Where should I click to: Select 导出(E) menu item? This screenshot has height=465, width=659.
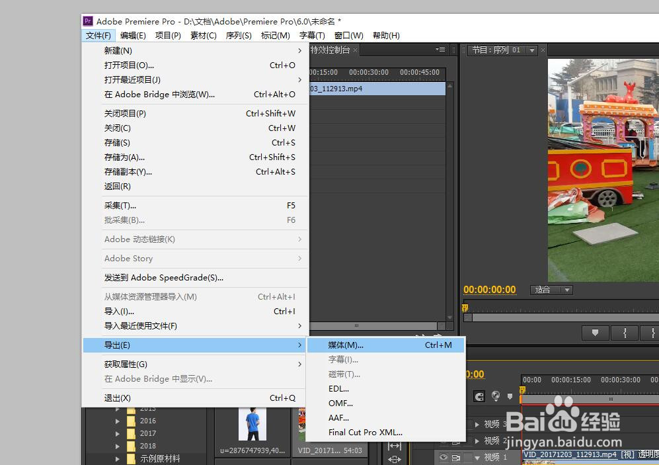click(195, 345)
